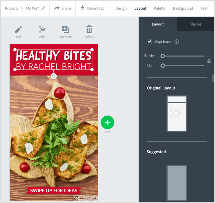Select the Suggested layout thumbnail
The height and width of the screenshot is (203, 215).
pyautogui.click(x=177, y=183)
